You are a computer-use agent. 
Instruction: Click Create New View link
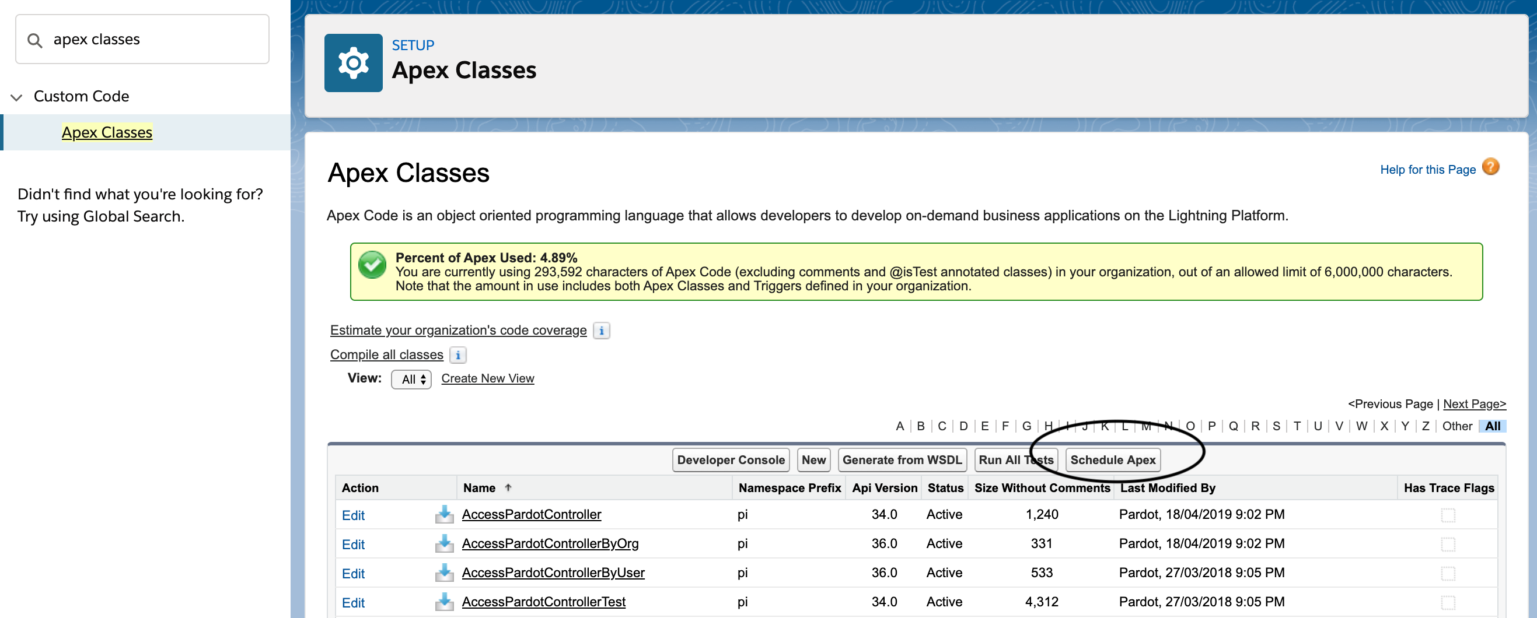click(487, 379)
